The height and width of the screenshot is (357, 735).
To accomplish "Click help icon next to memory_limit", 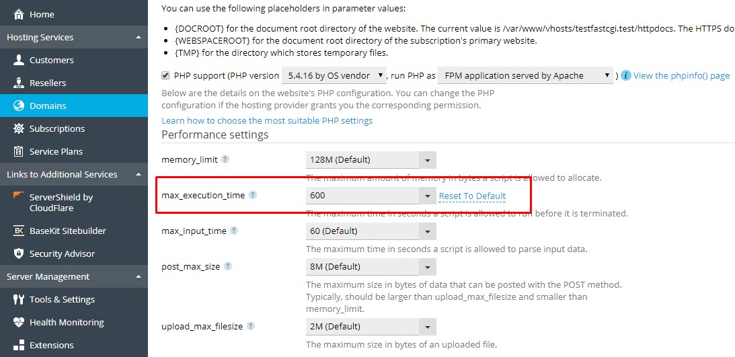I will coord(225,159).
